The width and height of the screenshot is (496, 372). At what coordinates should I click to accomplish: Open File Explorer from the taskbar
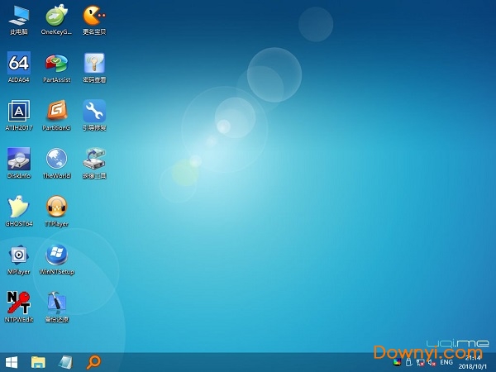[38, 362]
